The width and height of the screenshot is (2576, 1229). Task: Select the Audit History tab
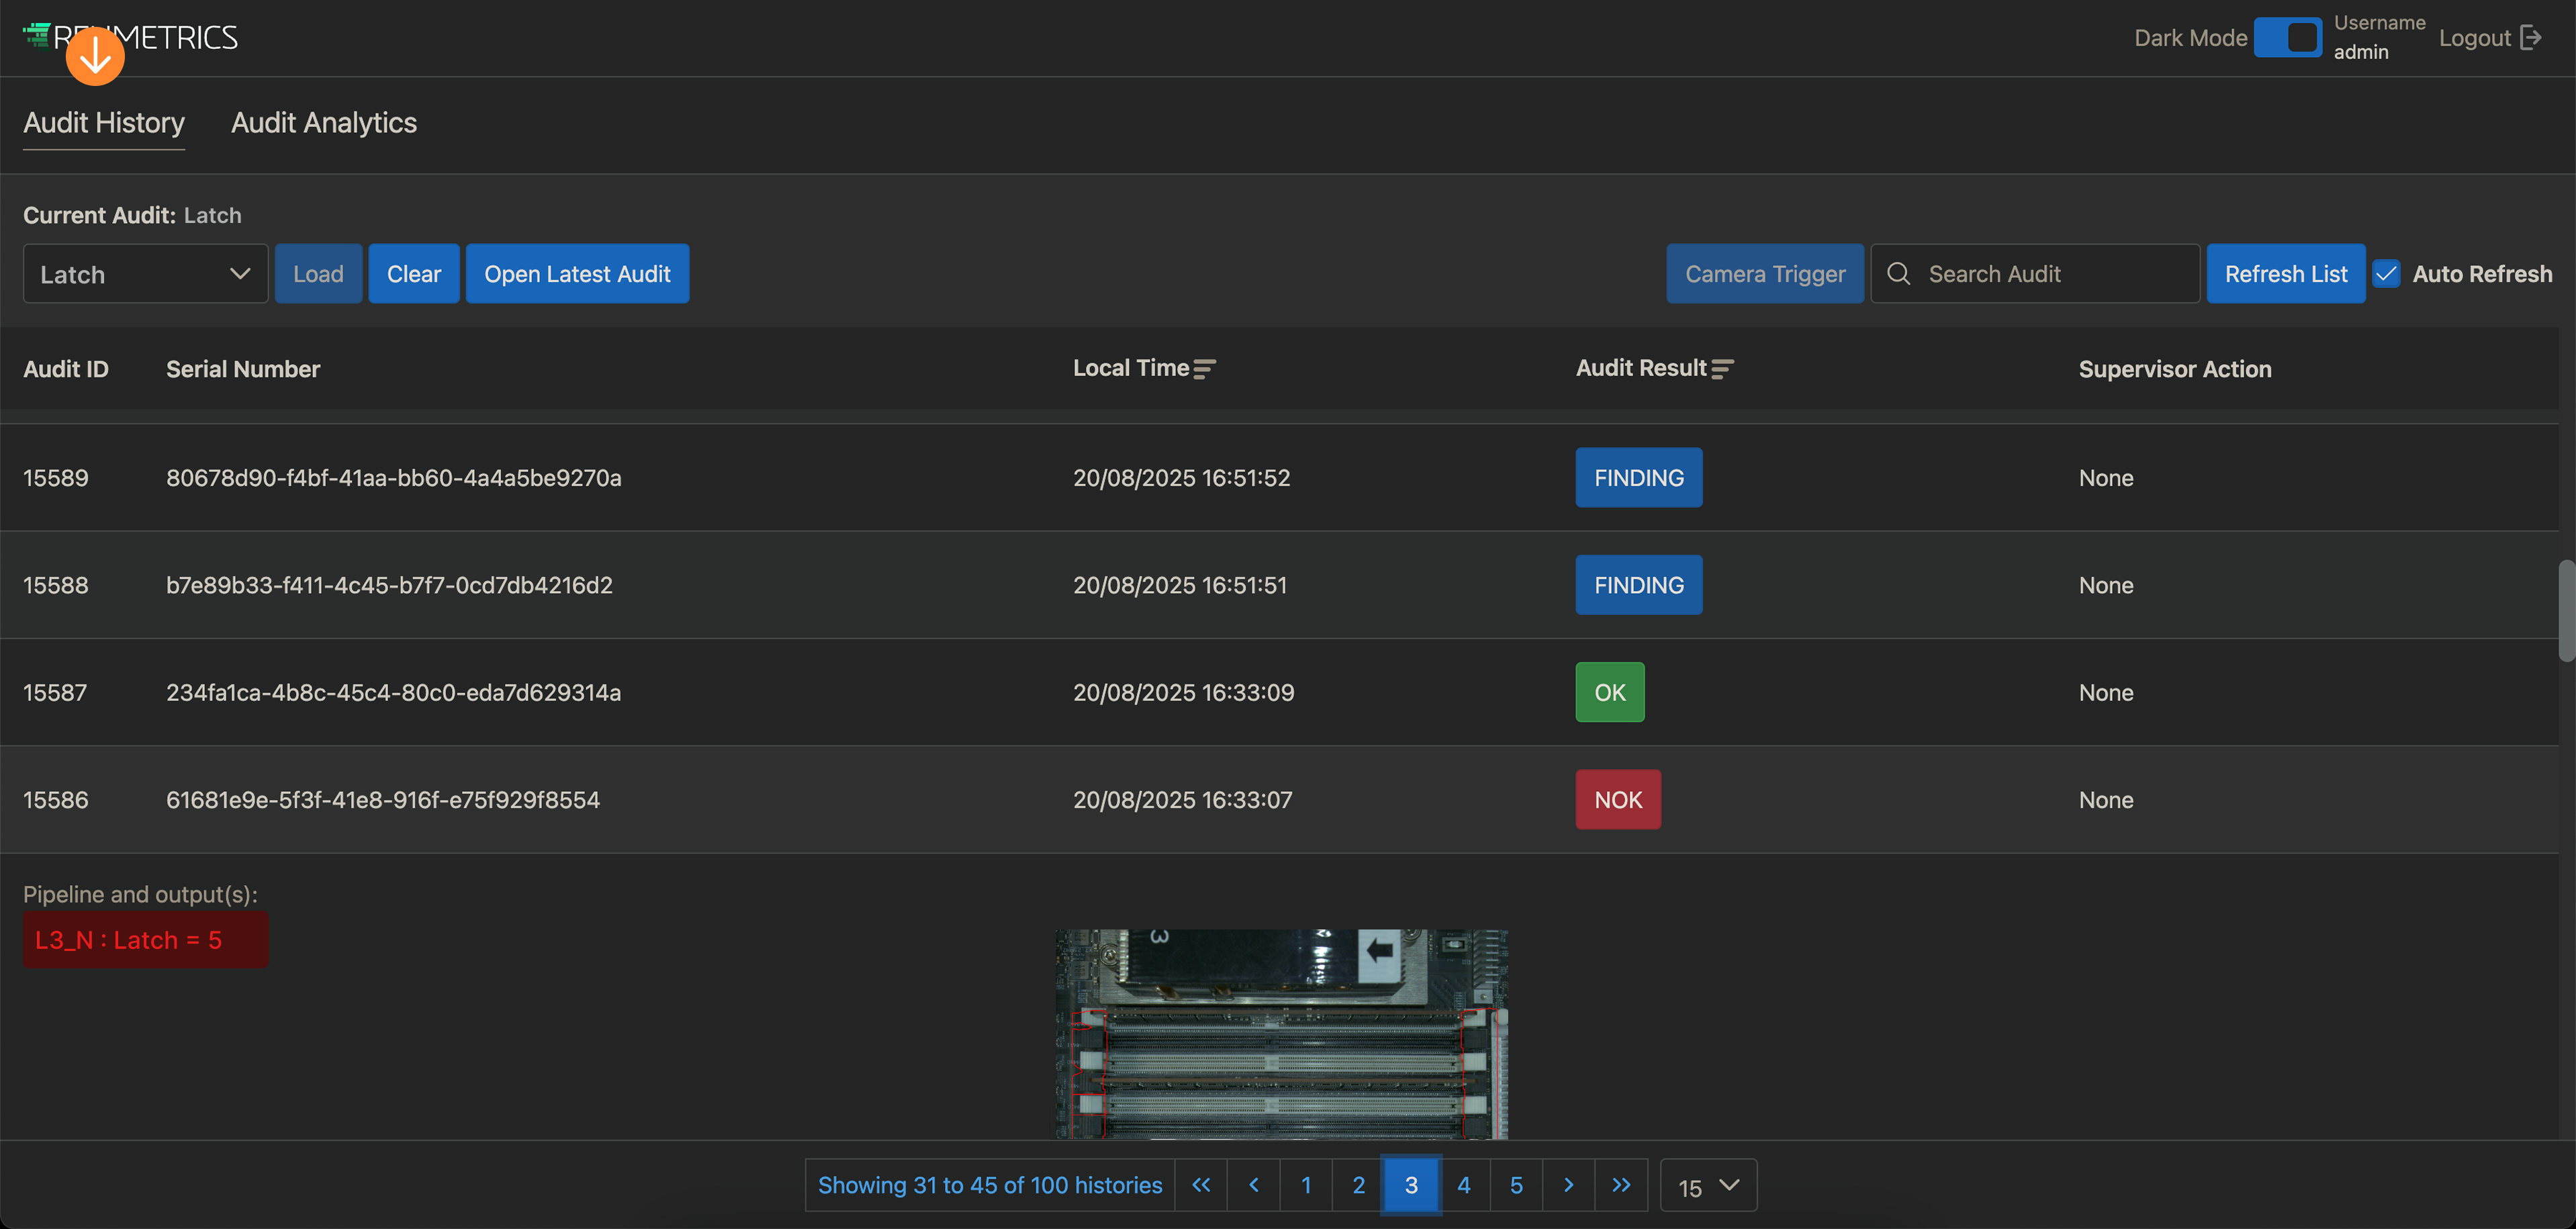(x=104, y=123)
